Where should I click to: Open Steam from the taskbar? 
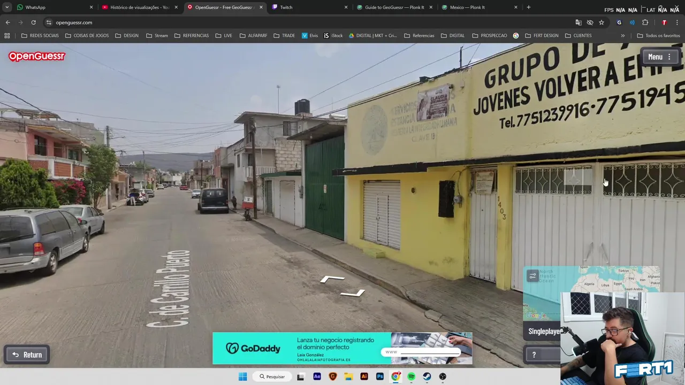[x=427, y=376]
